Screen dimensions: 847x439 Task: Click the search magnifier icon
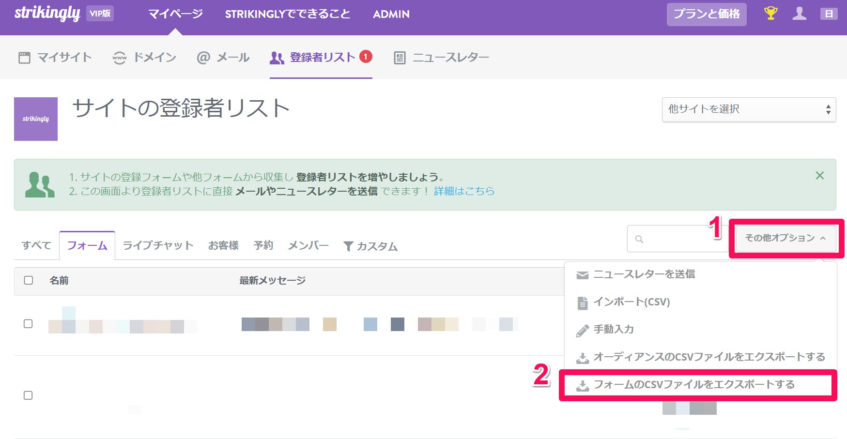click(639, 239)
